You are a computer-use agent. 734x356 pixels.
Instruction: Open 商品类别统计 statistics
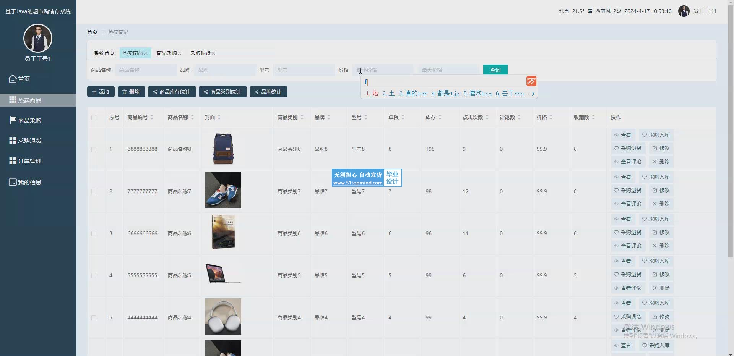222,92
